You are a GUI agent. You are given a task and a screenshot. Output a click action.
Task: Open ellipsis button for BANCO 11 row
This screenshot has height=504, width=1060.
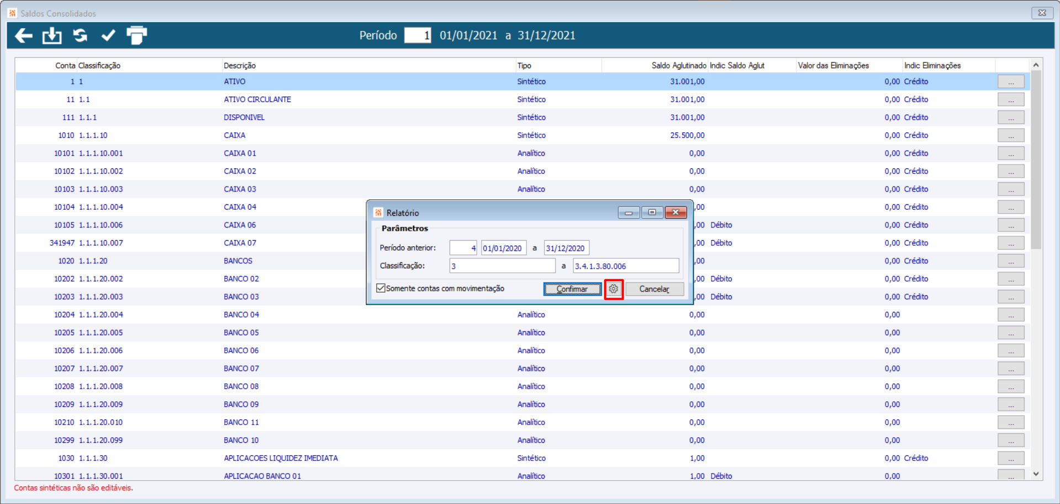tap(1011, 422)
